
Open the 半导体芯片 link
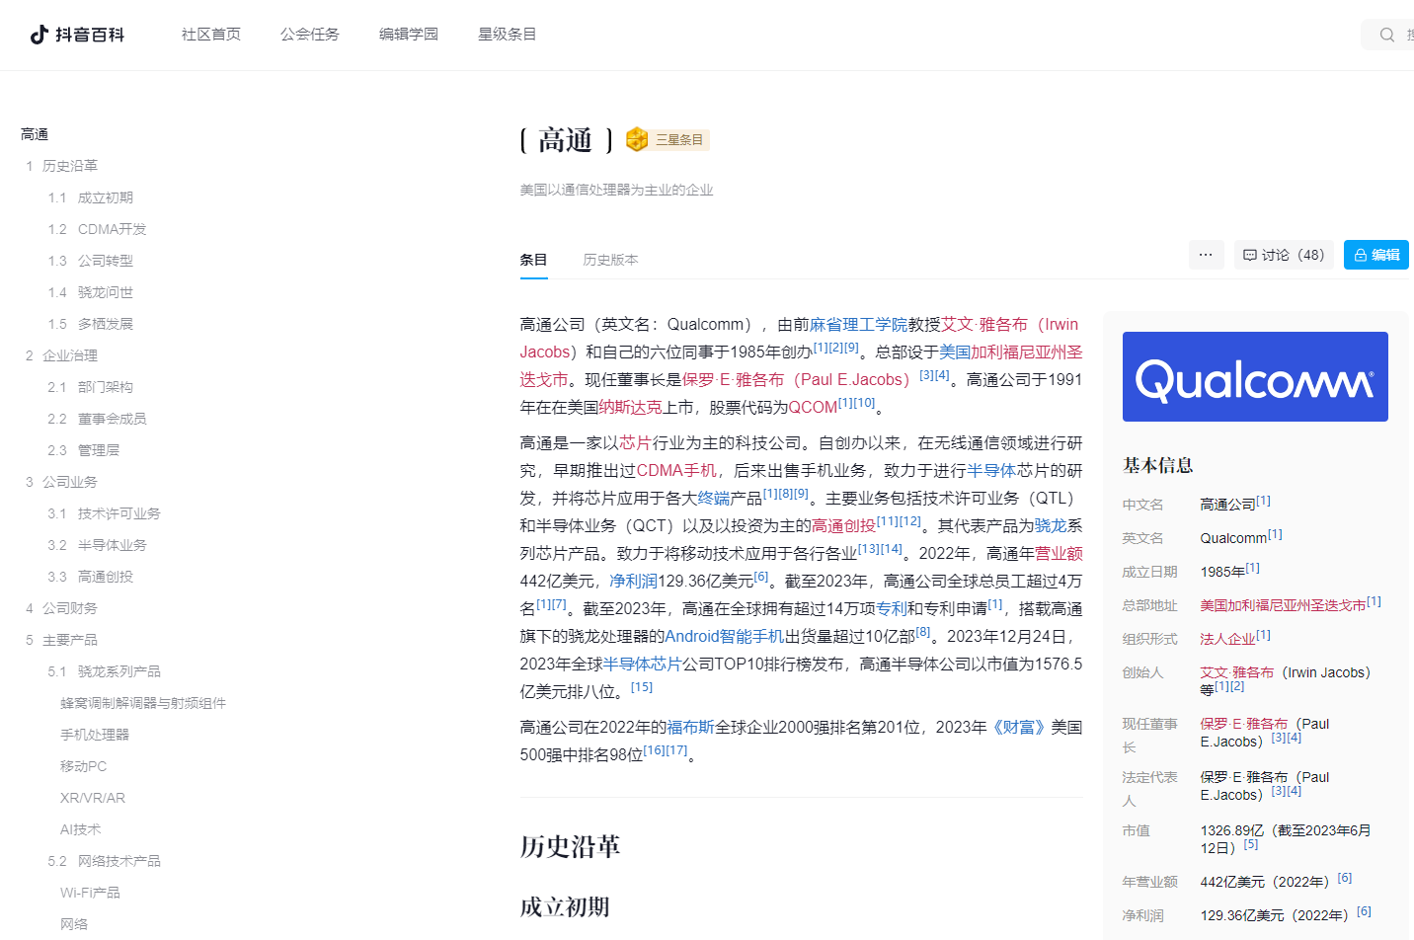tap(643, 664)
